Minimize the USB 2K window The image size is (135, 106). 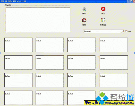pyautogui.click(x=128, y=1)
